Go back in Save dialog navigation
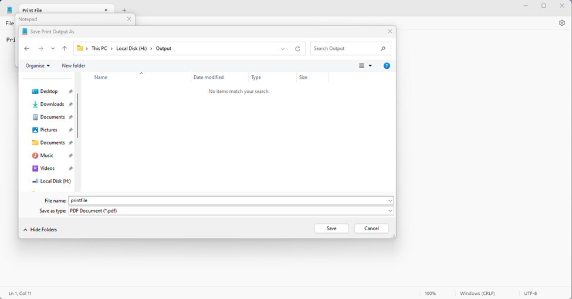 (x=26, y=49)
